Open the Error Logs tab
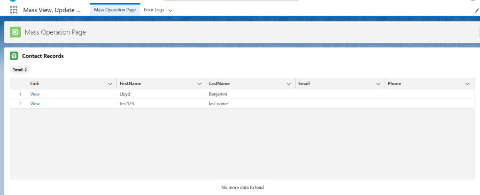 (153, 10)
